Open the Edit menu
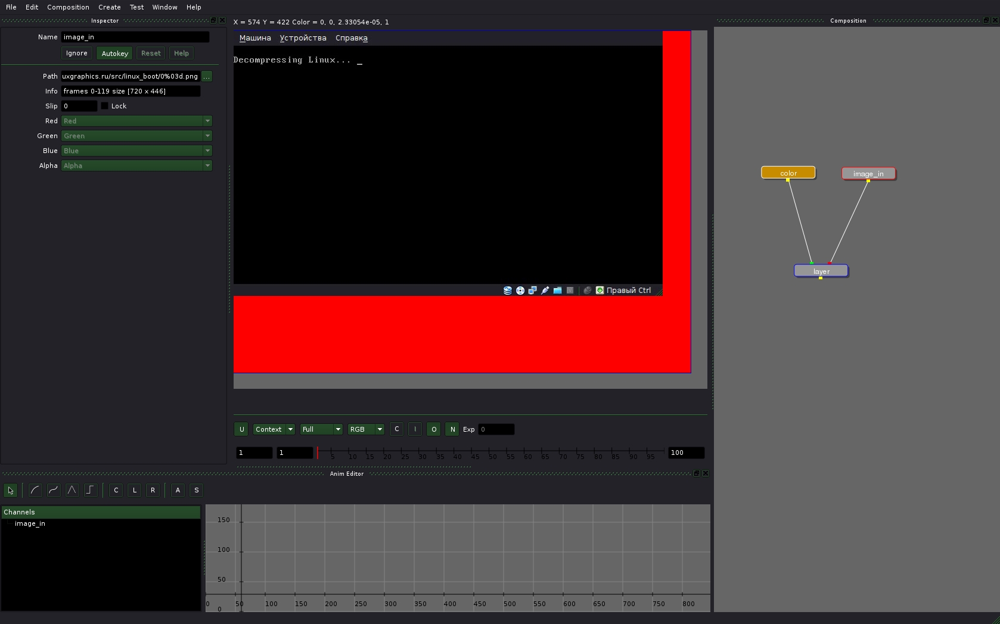The image size is (1000, 624). (x=32, y=7)
